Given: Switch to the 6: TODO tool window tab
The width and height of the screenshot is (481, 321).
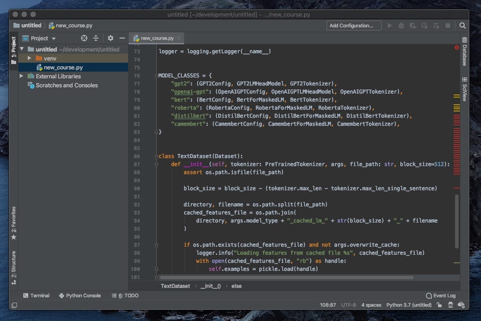Looking at the screenshot, I should (x=128, y=295).
